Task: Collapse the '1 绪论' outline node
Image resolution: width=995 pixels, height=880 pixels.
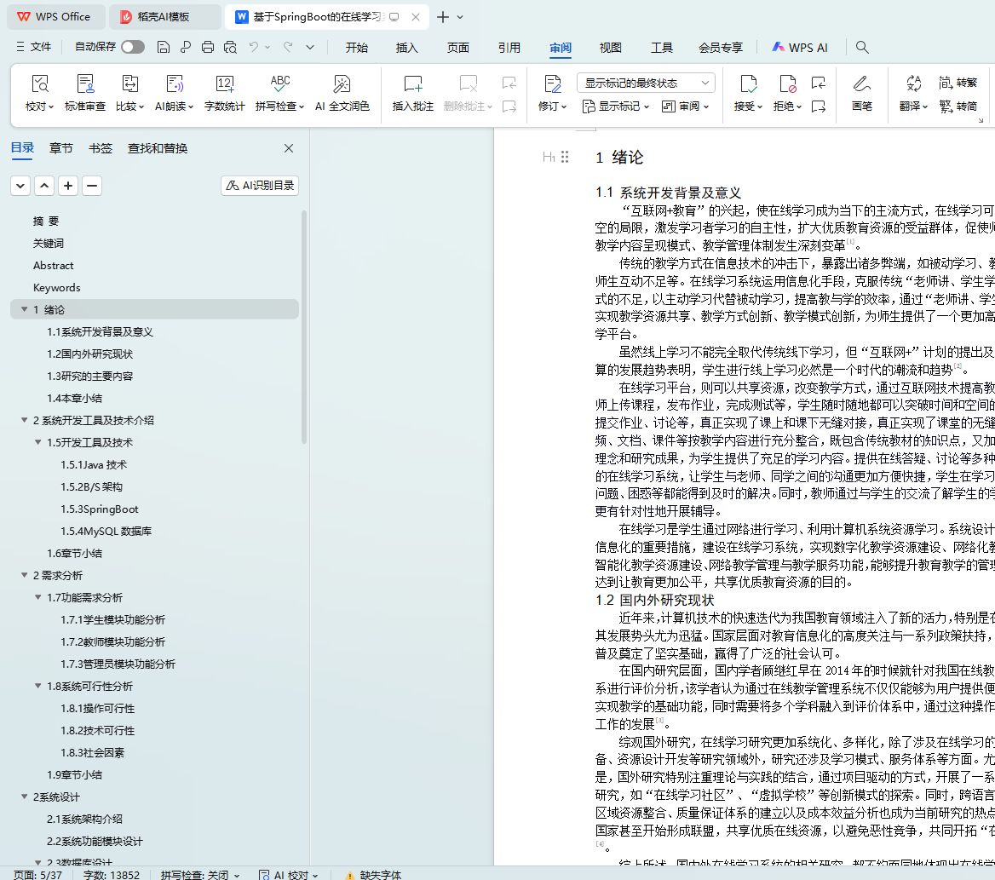Action: pos(24,310)
